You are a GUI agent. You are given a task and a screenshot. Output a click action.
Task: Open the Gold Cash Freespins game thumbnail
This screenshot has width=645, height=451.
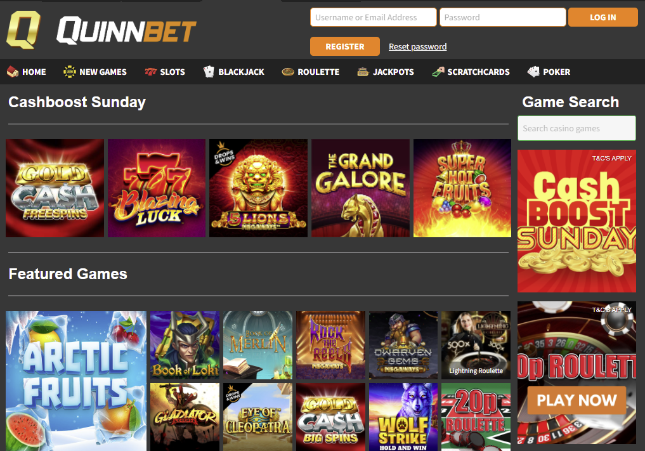tap(55, 188)
